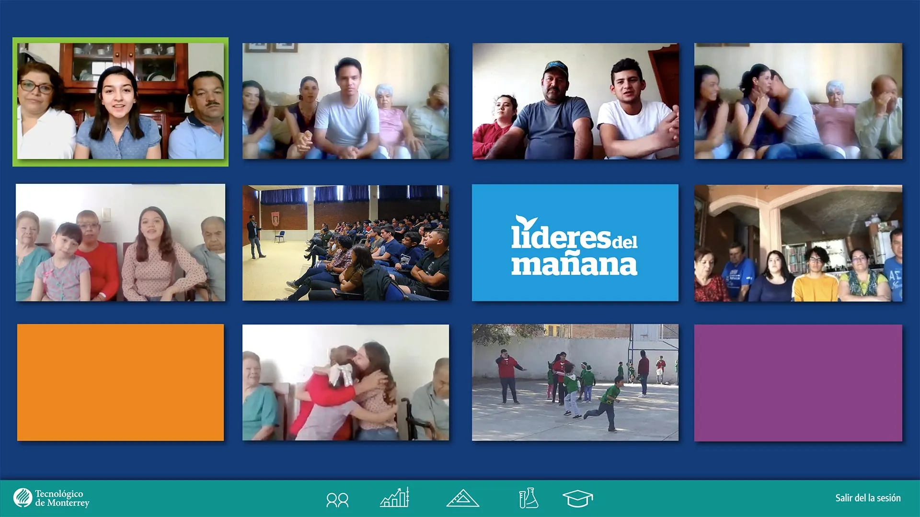920x517 pixels.
Task: Select the triangle ruler icon
Action: click(x=462, y=498)
